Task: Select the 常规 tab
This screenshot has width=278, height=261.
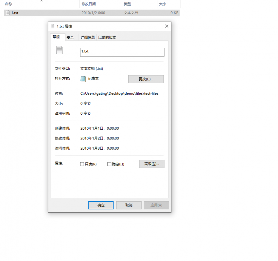Action: point(56,37)
